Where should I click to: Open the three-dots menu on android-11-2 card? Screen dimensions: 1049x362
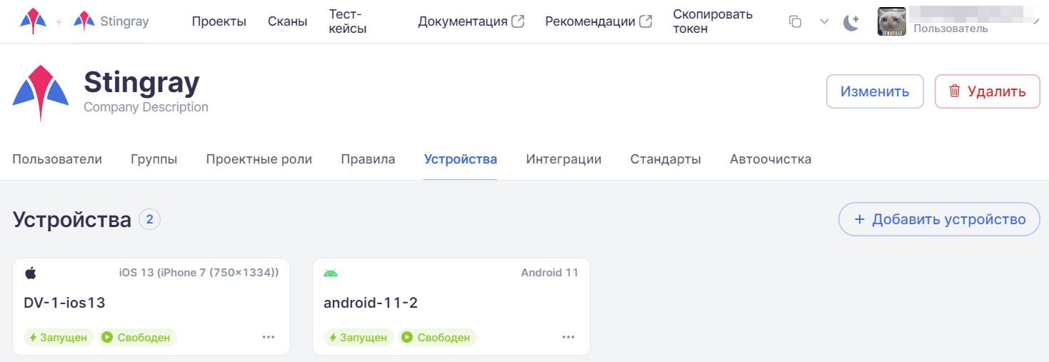click(568, 337)
